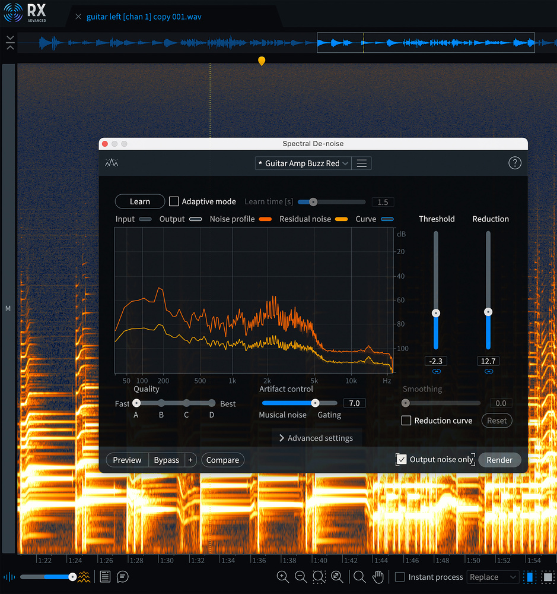
Task: Click the Artifact control value 7.0
Action: pos(354,403)
